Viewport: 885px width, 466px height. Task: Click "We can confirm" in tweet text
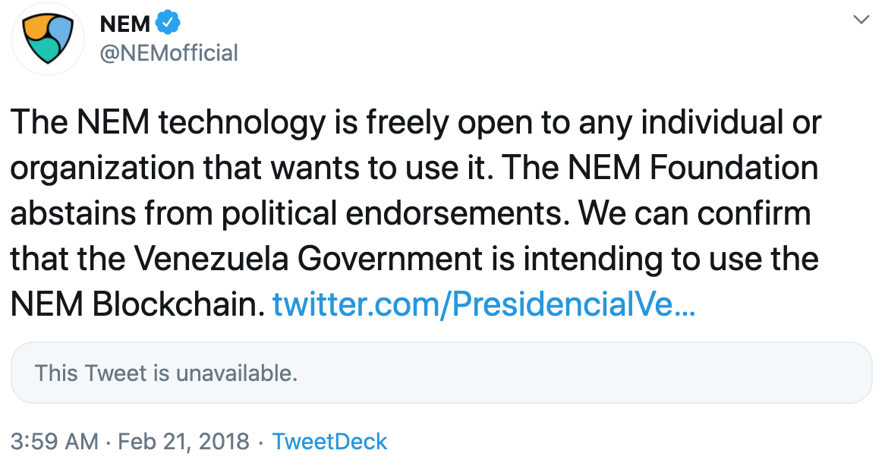tap(694, 213)
